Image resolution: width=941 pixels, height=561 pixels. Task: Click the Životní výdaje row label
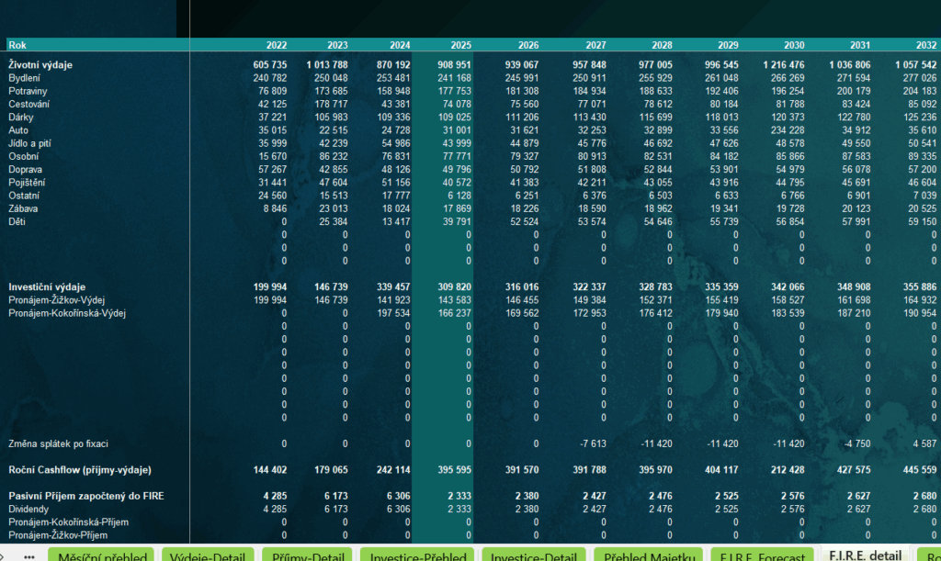(x=40, y=65)
